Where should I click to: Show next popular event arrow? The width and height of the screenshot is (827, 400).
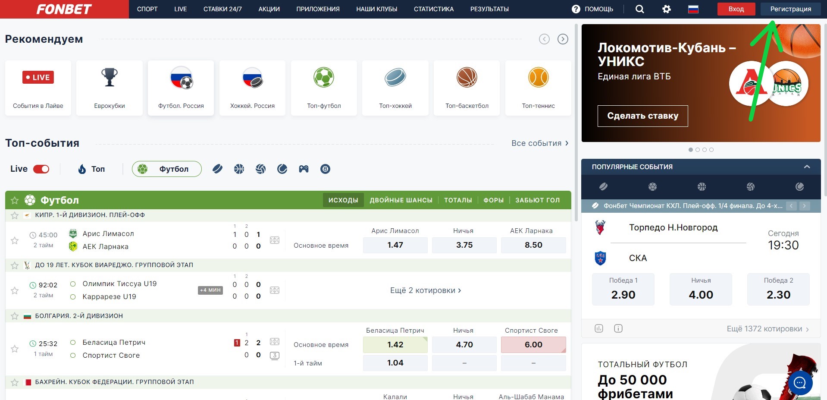click(x=804, y=206)
